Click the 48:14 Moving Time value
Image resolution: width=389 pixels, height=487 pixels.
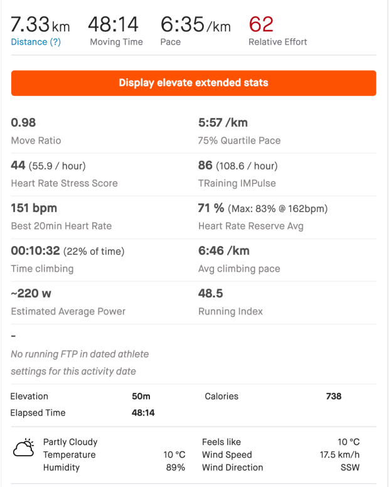113,25
